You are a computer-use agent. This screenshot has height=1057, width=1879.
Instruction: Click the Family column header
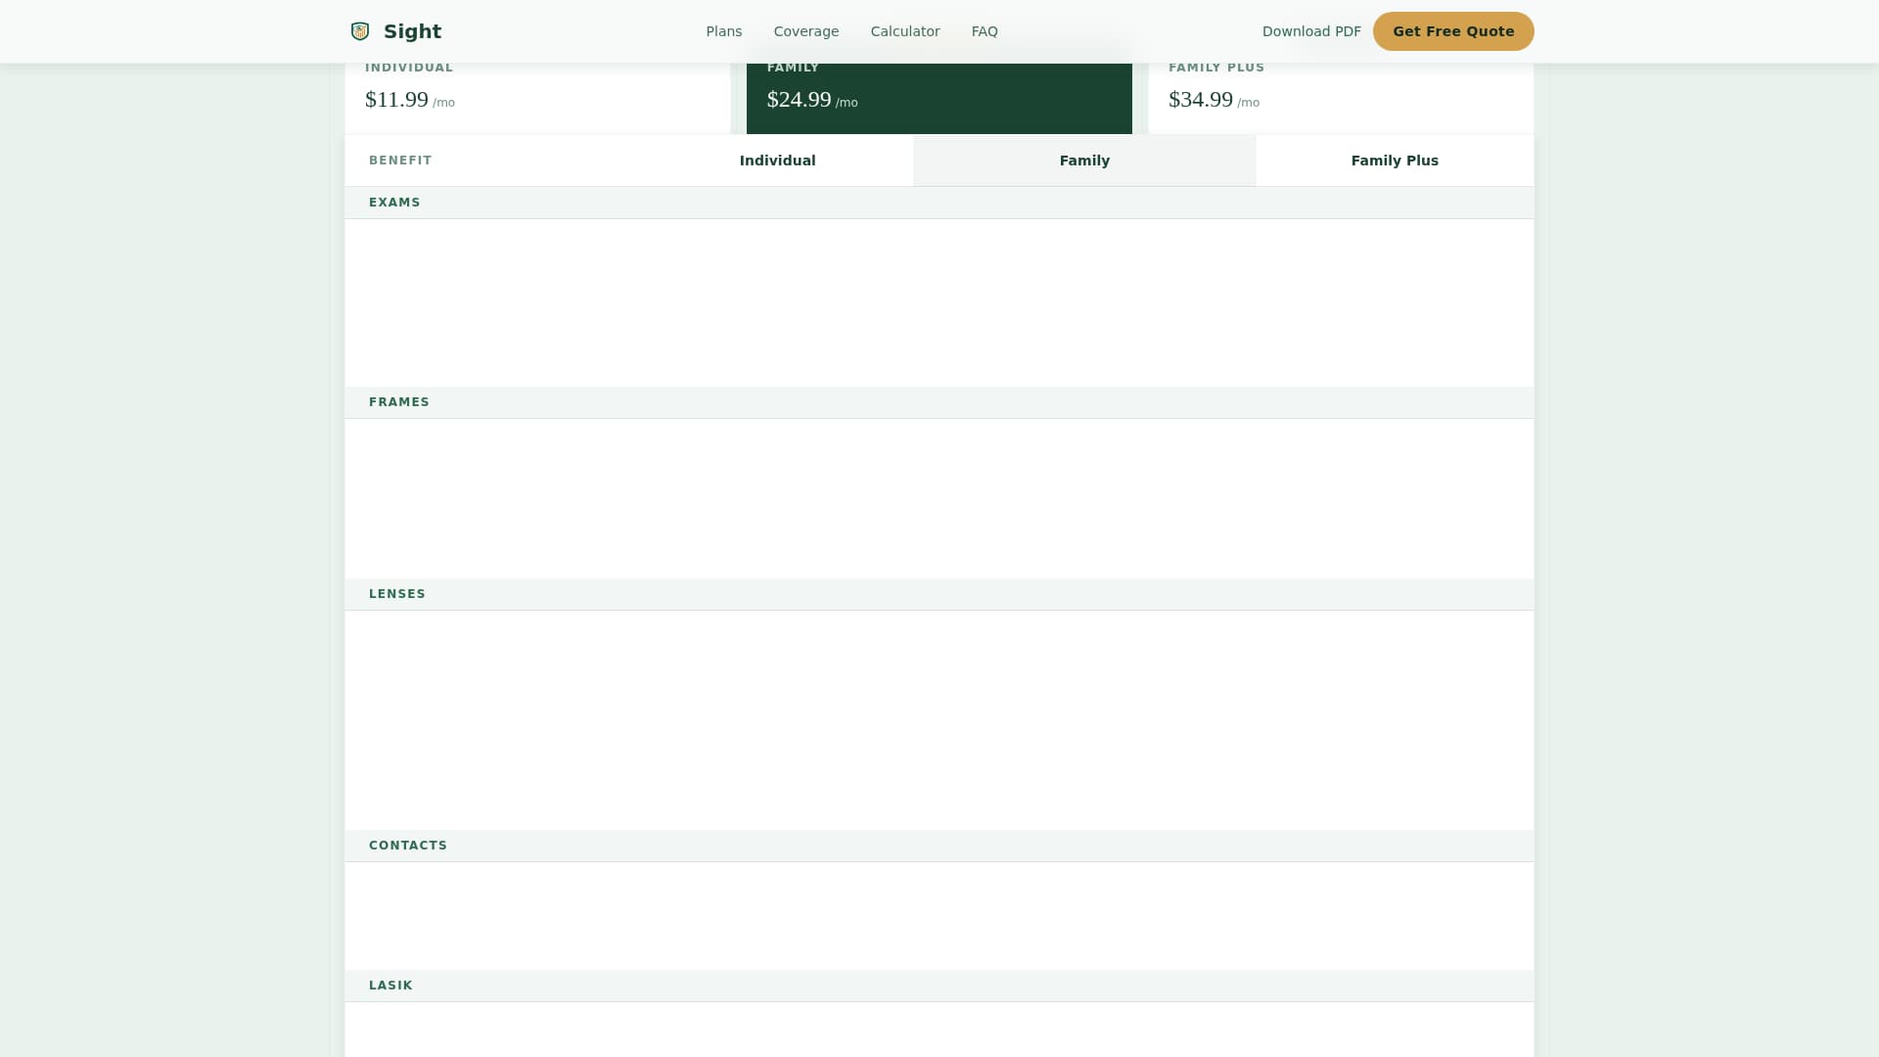pyautogui.click(x=1084, y=161)
